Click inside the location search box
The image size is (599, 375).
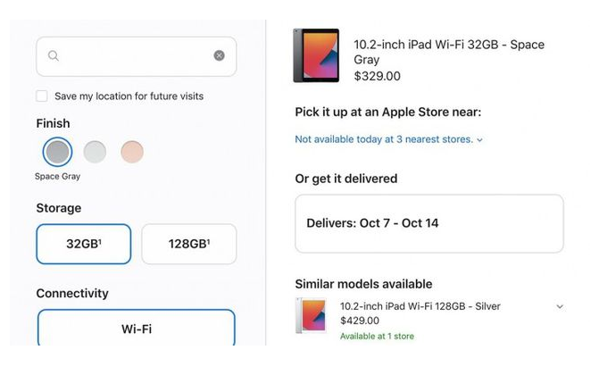click(134, 56)
